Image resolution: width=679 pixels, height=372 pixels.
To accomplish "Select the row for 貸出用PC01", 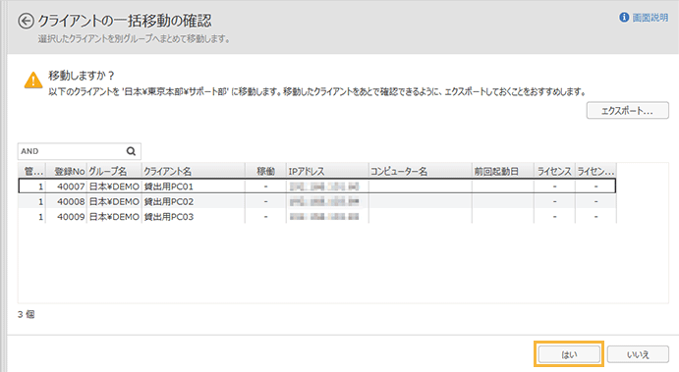I will click(x=317, y=186).
